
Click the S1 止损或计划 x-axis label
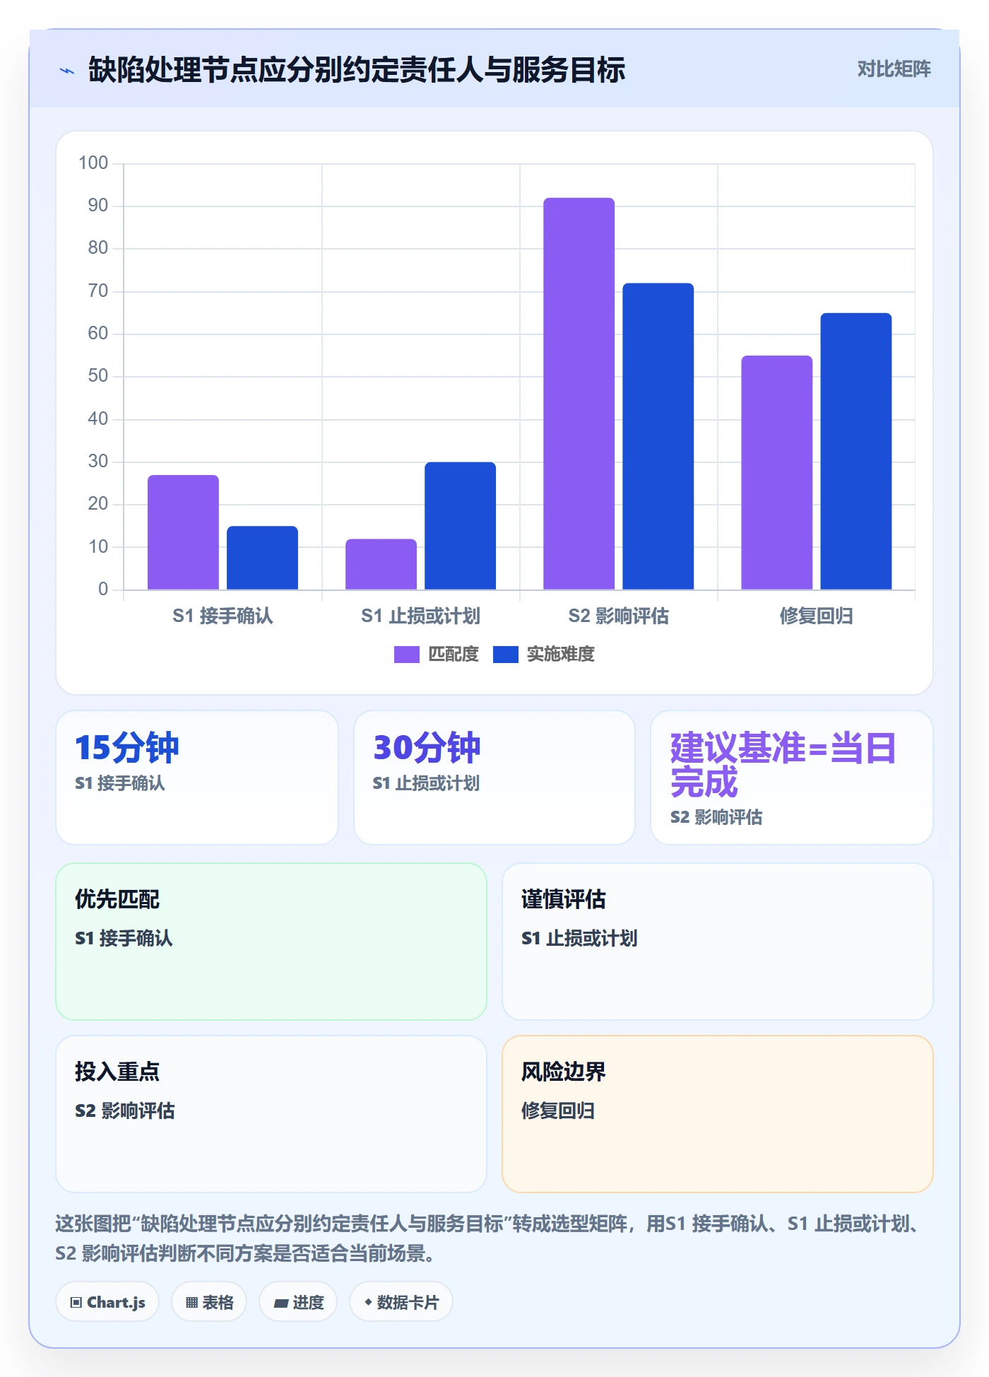[x=420, y=616]
